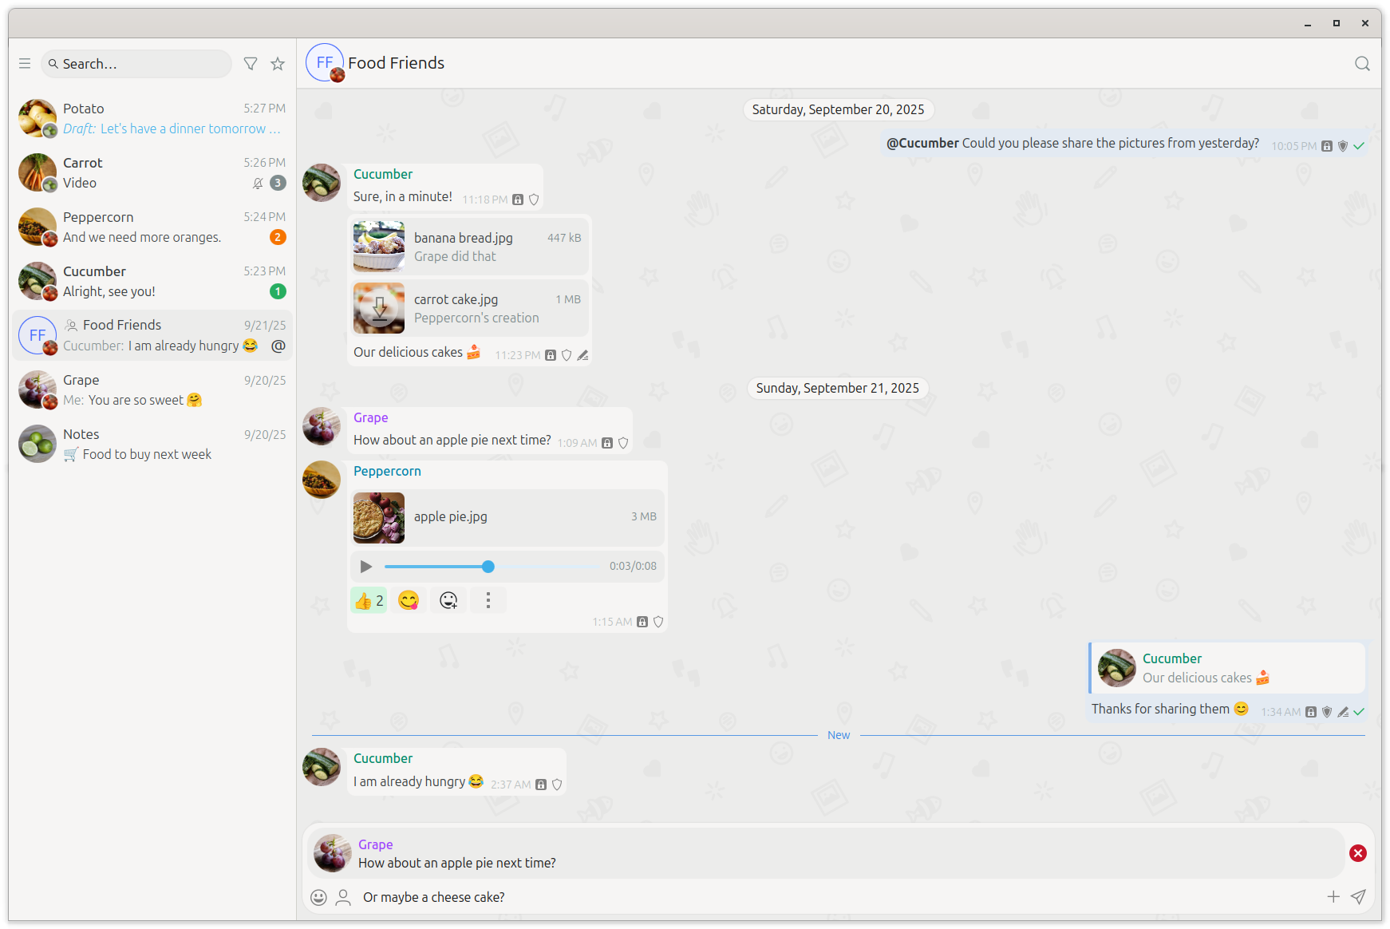Image resolution: width=1390 pixels, height=929 pixels.
Task: Toggle the thumbs-up reaction
Action: (369, 600)
